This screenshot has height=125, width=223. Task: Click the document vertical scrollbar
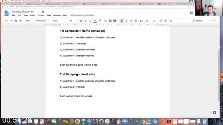click(x=219, y=76)
